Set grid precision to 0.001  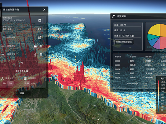[x=34, y=83]
